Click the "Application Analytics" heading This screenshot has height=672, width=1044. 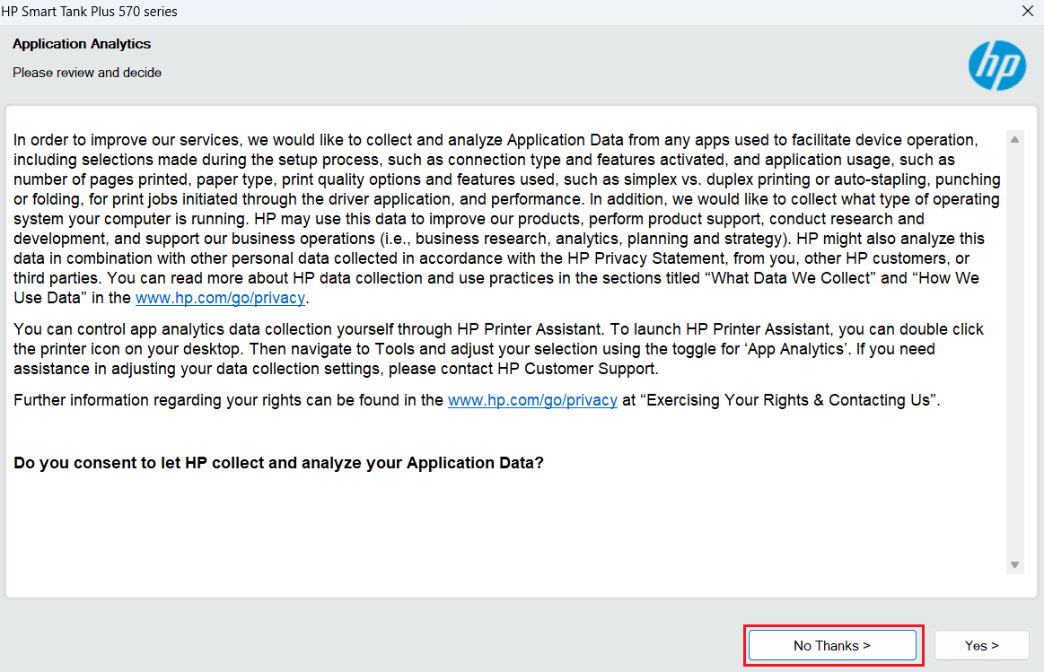(82, 44)
